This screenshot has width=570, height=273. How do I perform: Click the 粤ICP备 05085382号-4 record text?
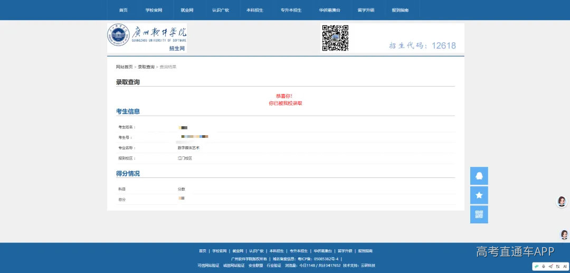(x=318, y=259)
